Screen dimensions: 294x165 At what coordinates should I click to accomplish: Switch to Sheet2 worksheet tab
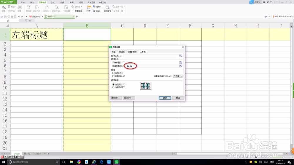[x=27, y=154]
